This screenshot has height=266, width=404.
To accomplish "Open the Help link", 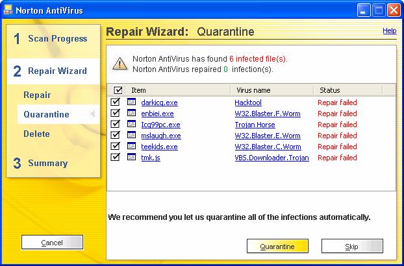I will (x=390, y=31).
